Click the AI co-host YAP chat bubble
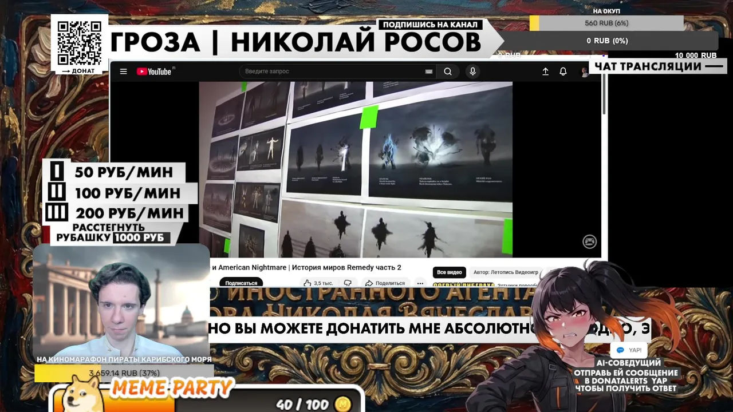This screenshot has width=733, height=412. coord(629,350)
